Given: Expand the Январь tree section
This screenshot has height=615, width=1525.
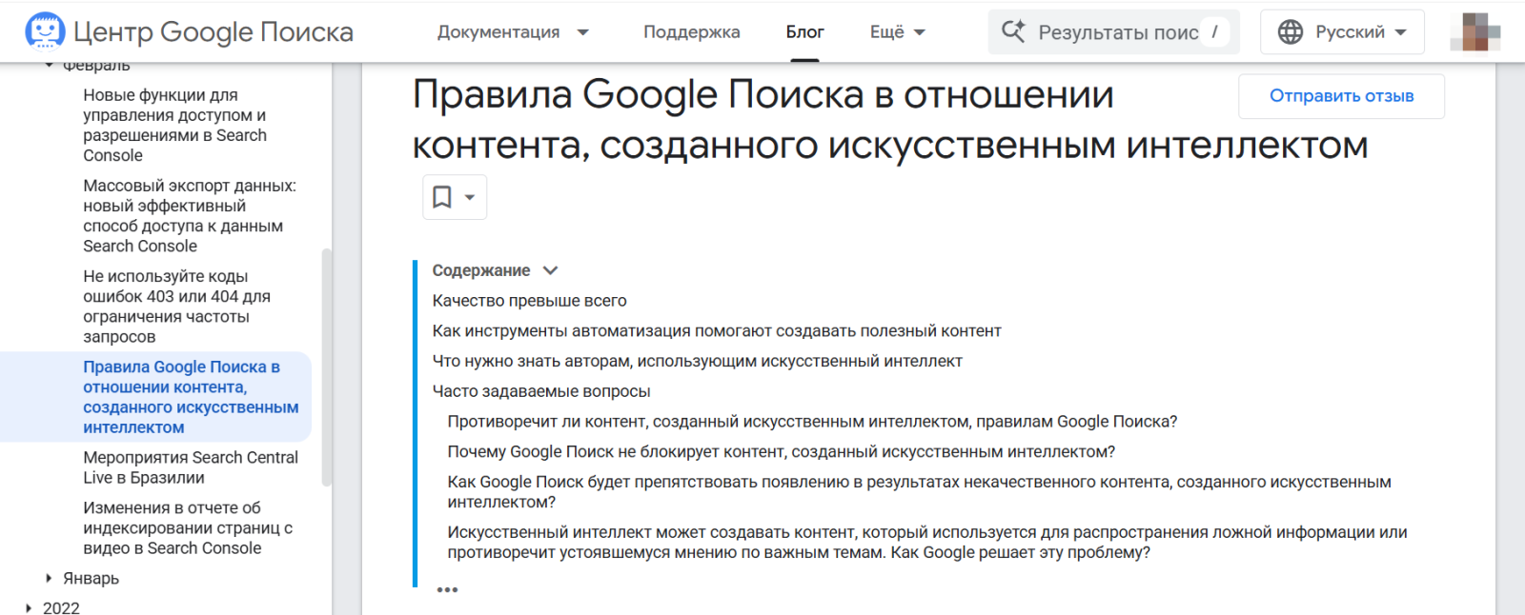Looking at the screenshot, I should tap(50, 578).
